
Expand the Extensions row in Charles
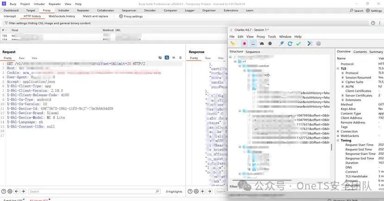(343, 100)
